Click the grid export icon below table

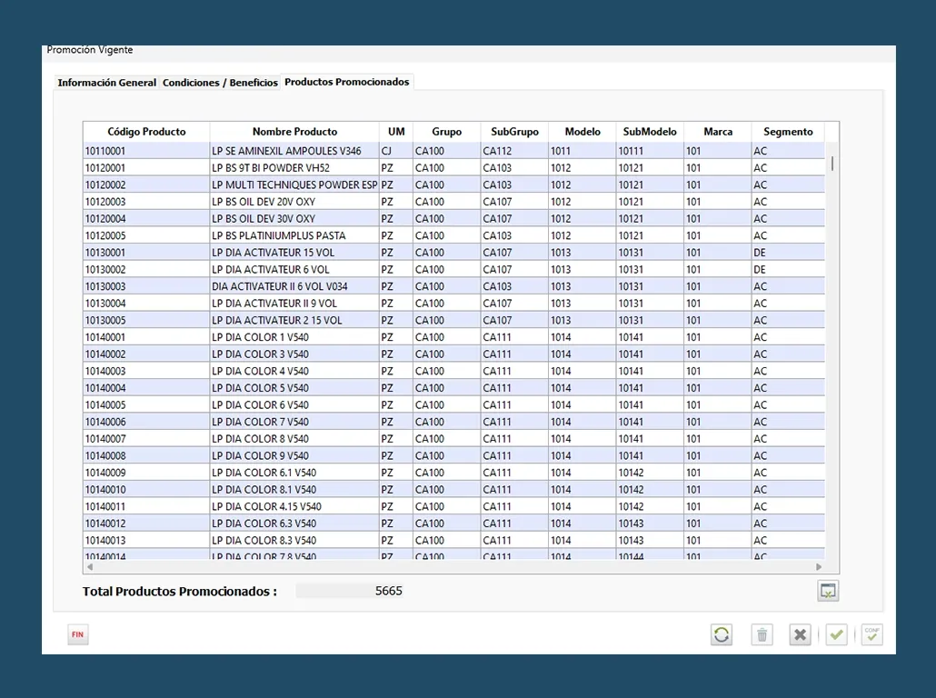click(x=828, y=591)
